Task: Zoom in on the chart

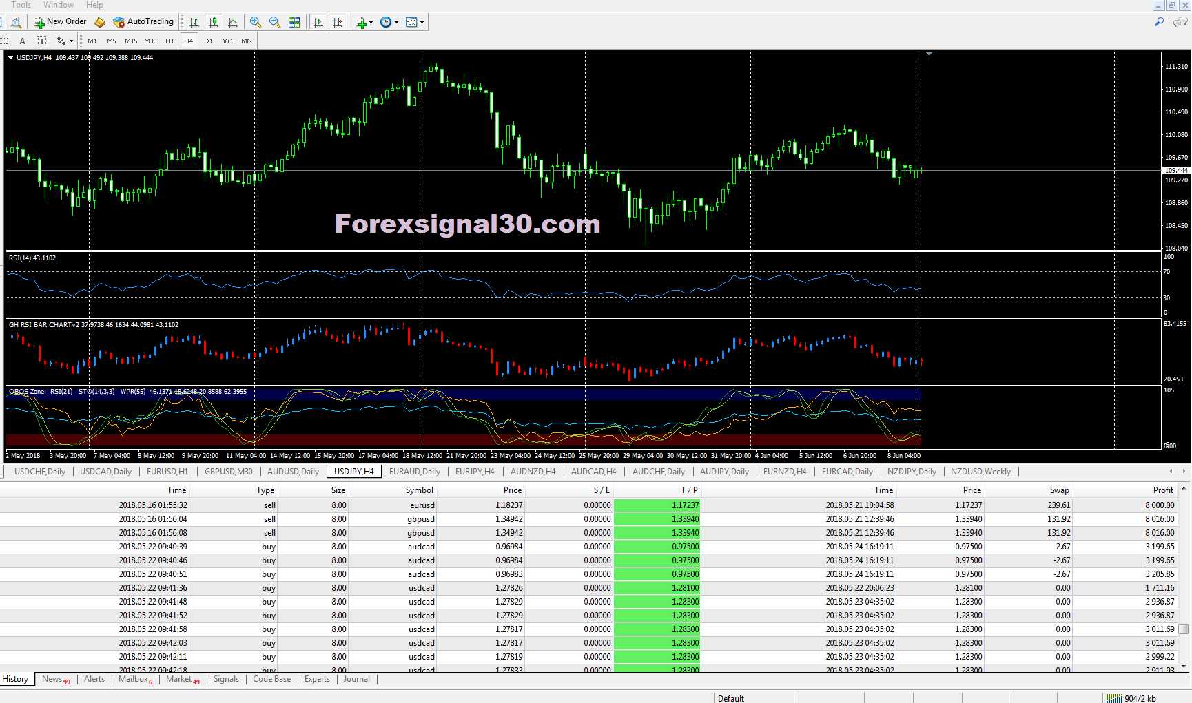Action: pyautogui.click(x=256, y=22)
